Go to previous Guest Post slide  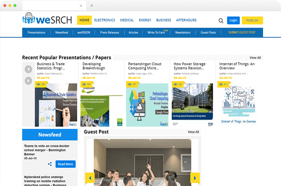(90, 178)
